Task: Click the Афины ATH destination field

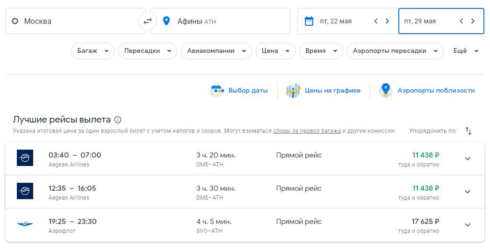Action: pyautogui.click(x=220, y=21)
